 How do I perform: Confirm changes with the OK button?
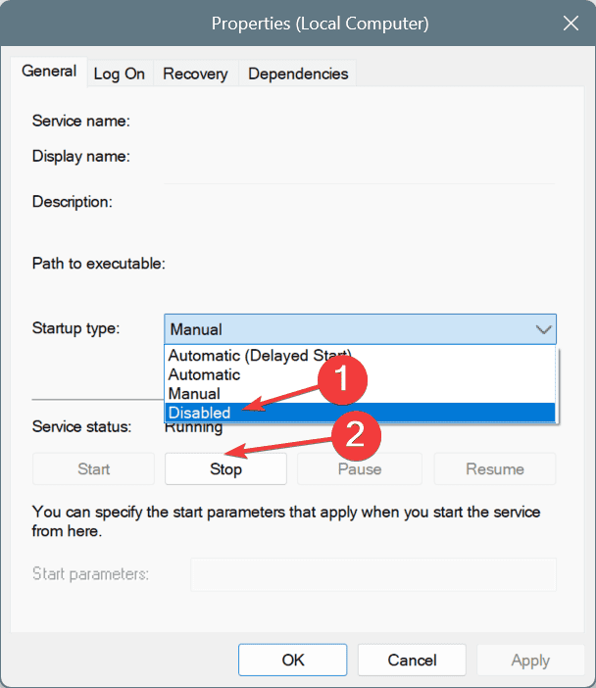(x=293, y=660)
